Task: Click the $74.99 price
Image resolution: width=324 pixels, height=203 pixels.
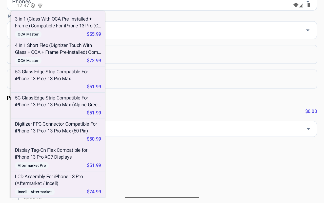Action: [94, 192]
